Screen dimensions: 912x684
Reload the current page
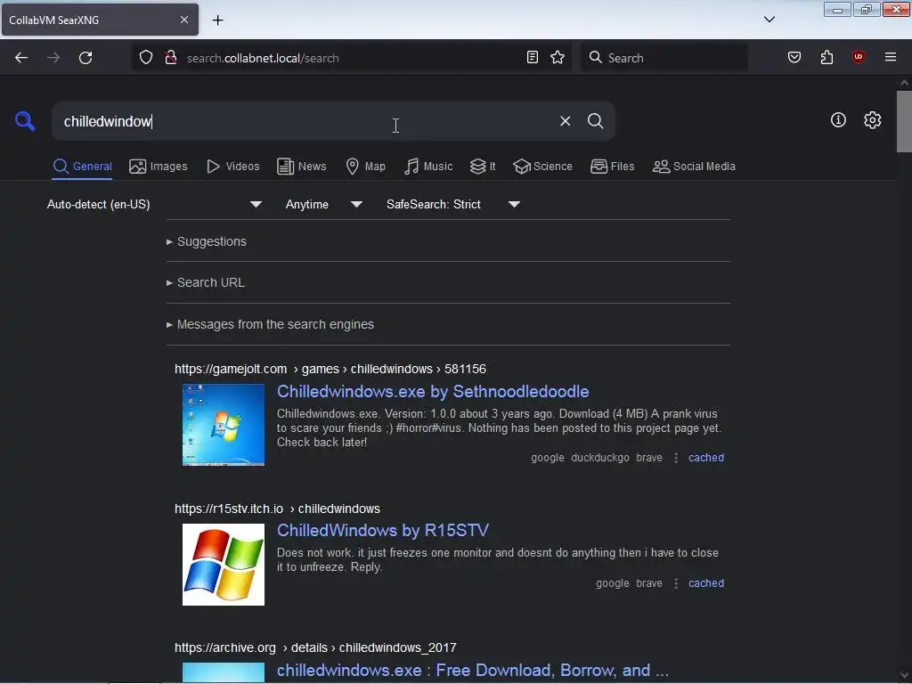point(85,58)
